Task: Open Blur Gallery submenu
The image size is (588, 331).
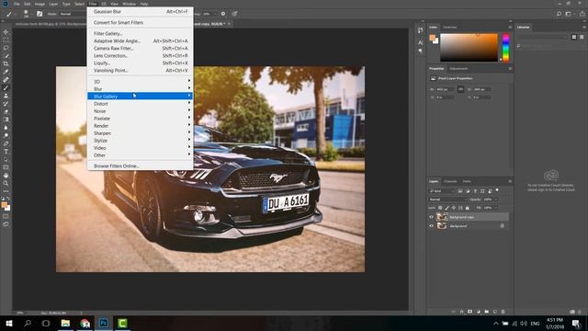Action: pyautogui.click(x=140, y=96)
